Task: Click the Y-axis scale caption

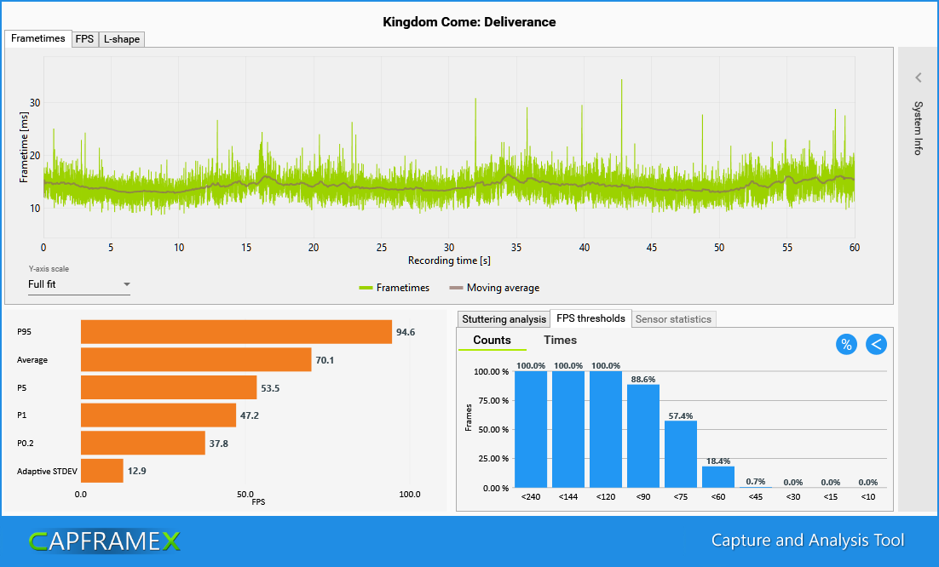Action: [x=49, y=269]
